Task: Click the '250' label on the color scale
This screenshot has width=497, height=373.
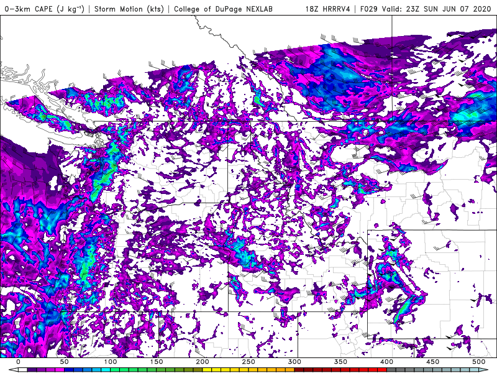Action: [x=248, y=362]
